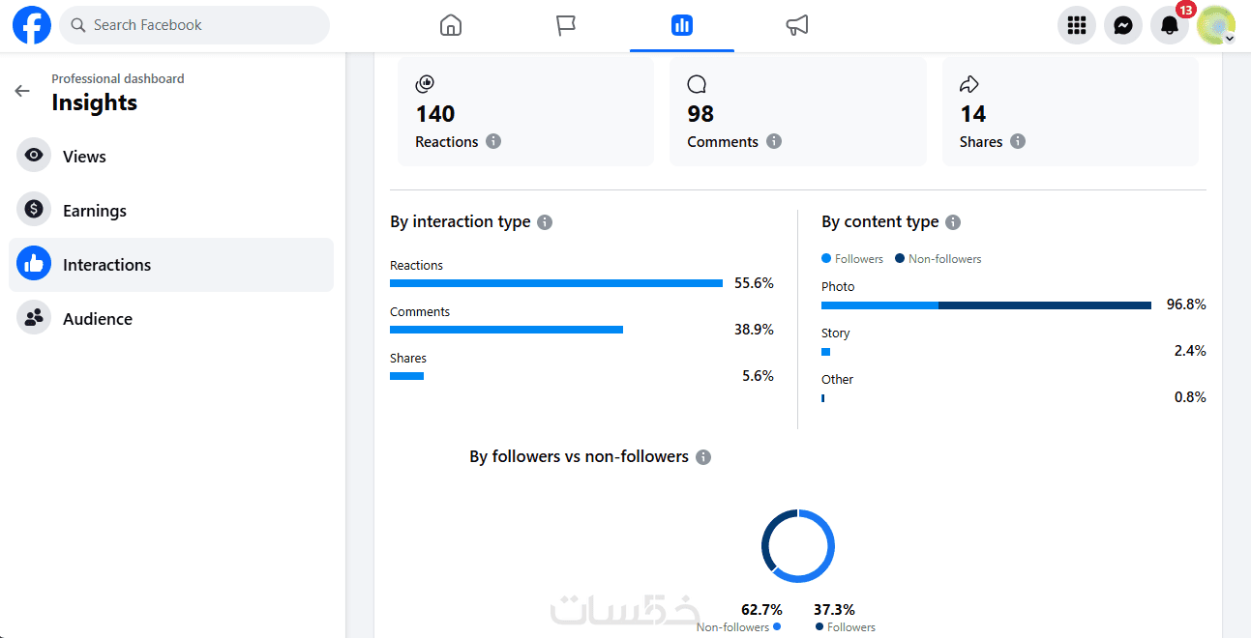Open Views in the sidebar
This screenshot has height=638, width=1251.
point(84,157)
